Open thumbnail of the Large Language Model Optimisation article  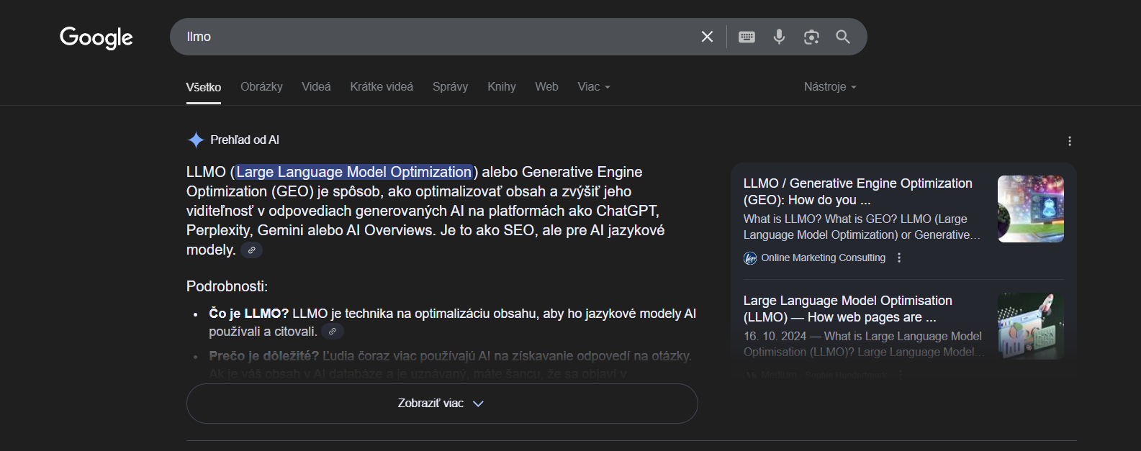[1031, 326]
